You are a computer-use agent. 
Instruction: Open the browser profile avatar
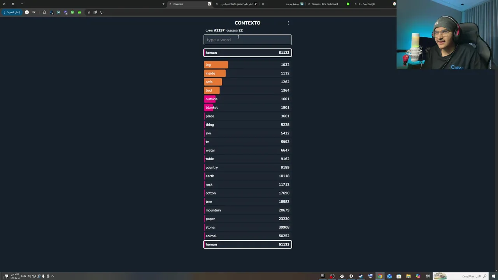(27, 12)
